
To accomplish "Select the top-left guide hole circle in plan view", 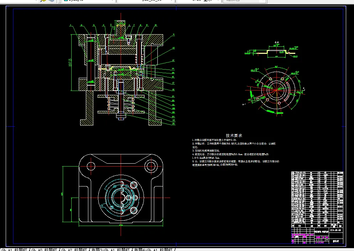I will [91, 166].
